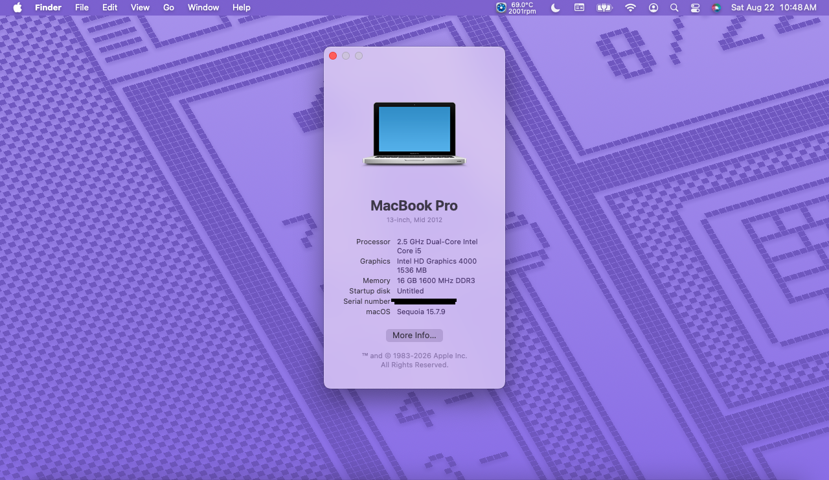Open Spotlight search
This screenshot has width=829, height=480.
[674, 8]
